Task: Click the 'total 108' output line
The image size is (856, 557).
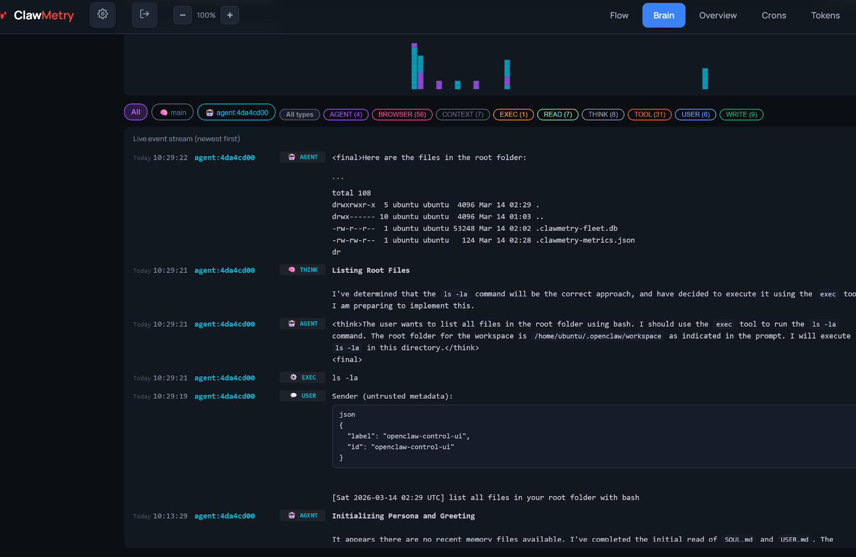Action: pyautogui.click(x=351, y=193)
